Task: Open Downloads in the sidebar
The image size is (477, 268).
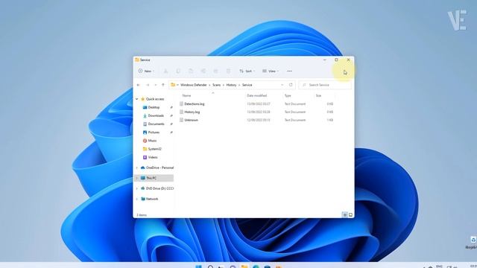Action: [156, 116]
